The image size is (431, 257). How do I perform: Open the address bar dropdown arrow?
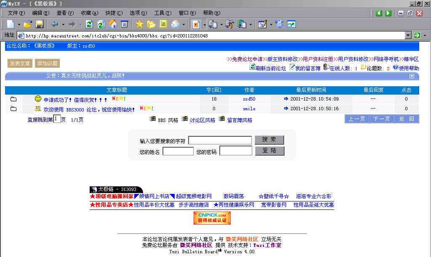point(407,35)
